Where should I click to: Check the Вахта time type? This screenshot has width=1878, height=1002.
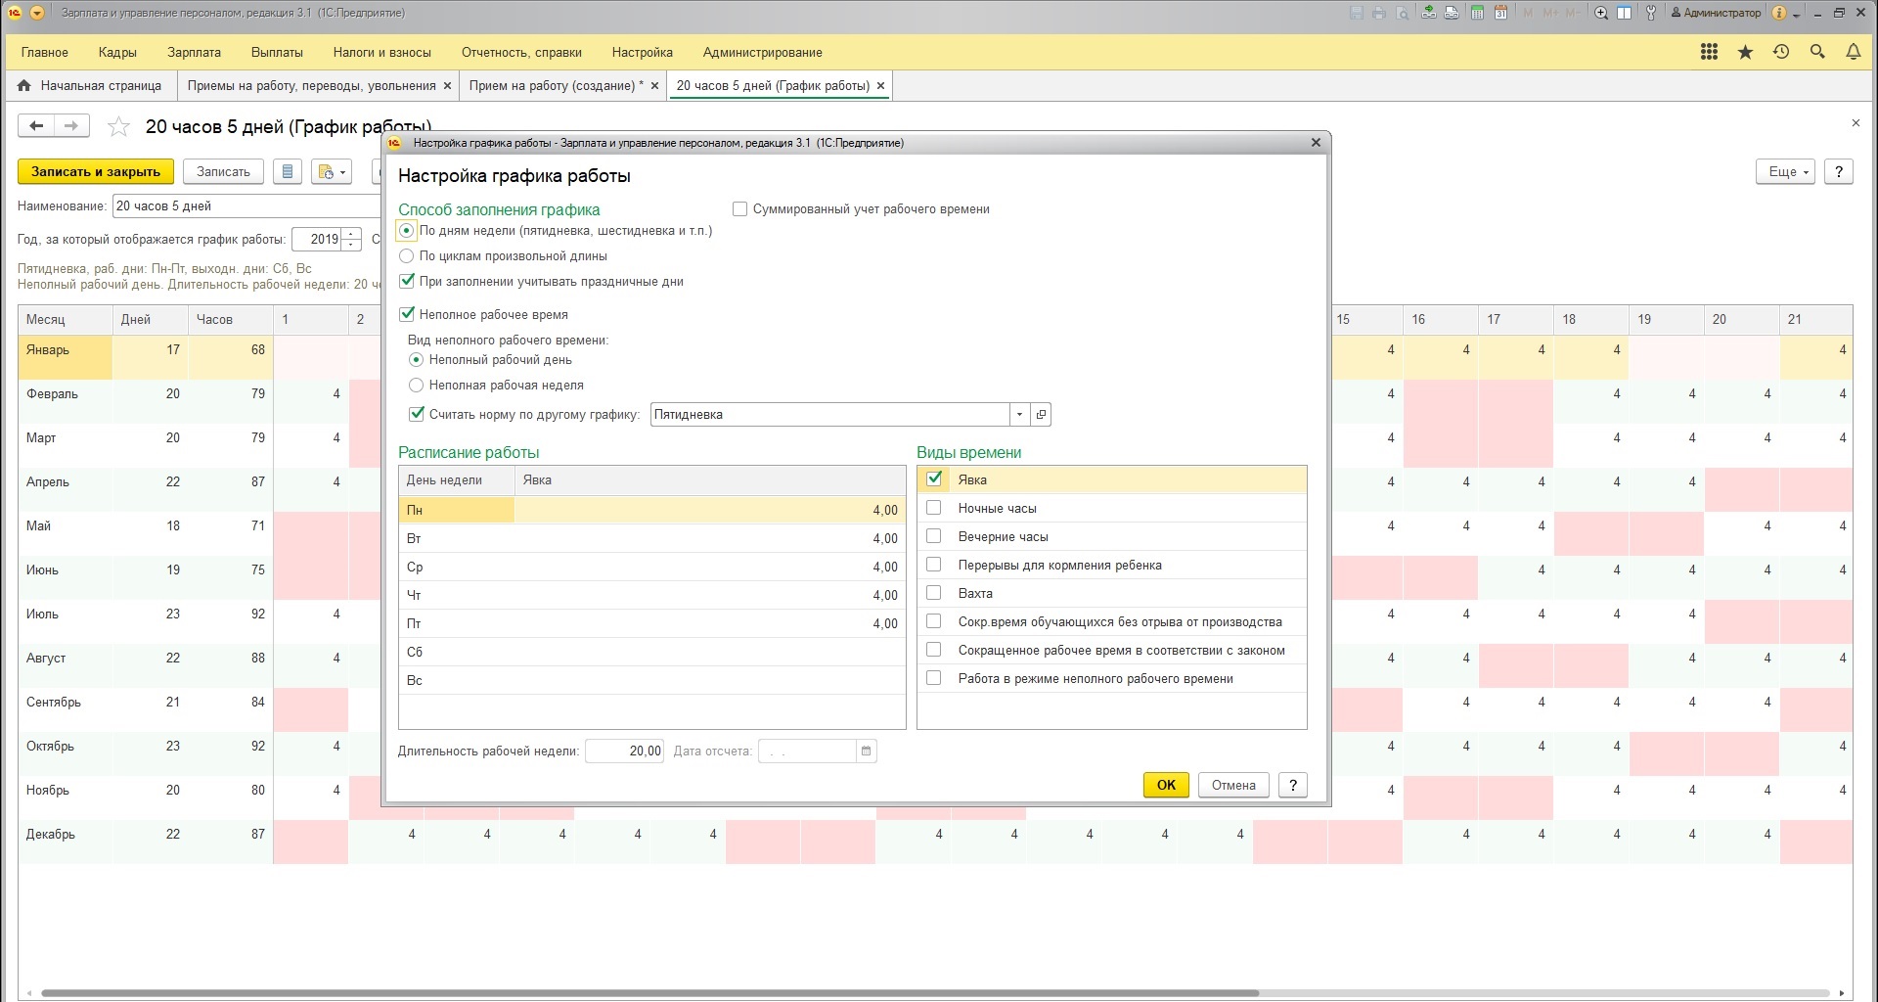pos(934,593)
